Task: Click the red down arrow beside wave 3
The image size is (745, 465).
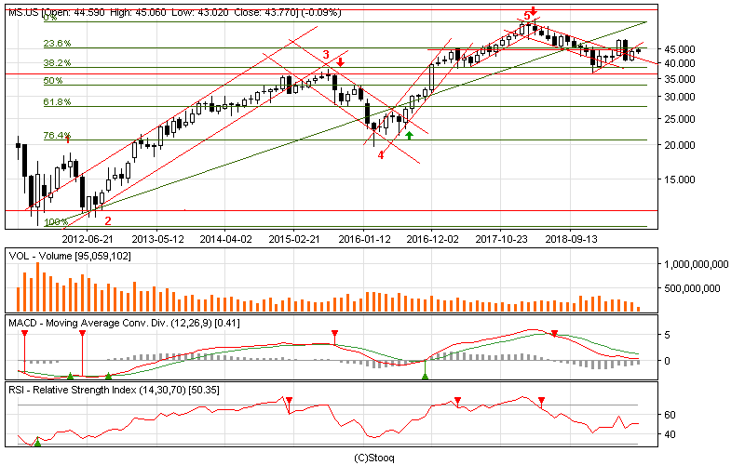Action: [340, 62]
